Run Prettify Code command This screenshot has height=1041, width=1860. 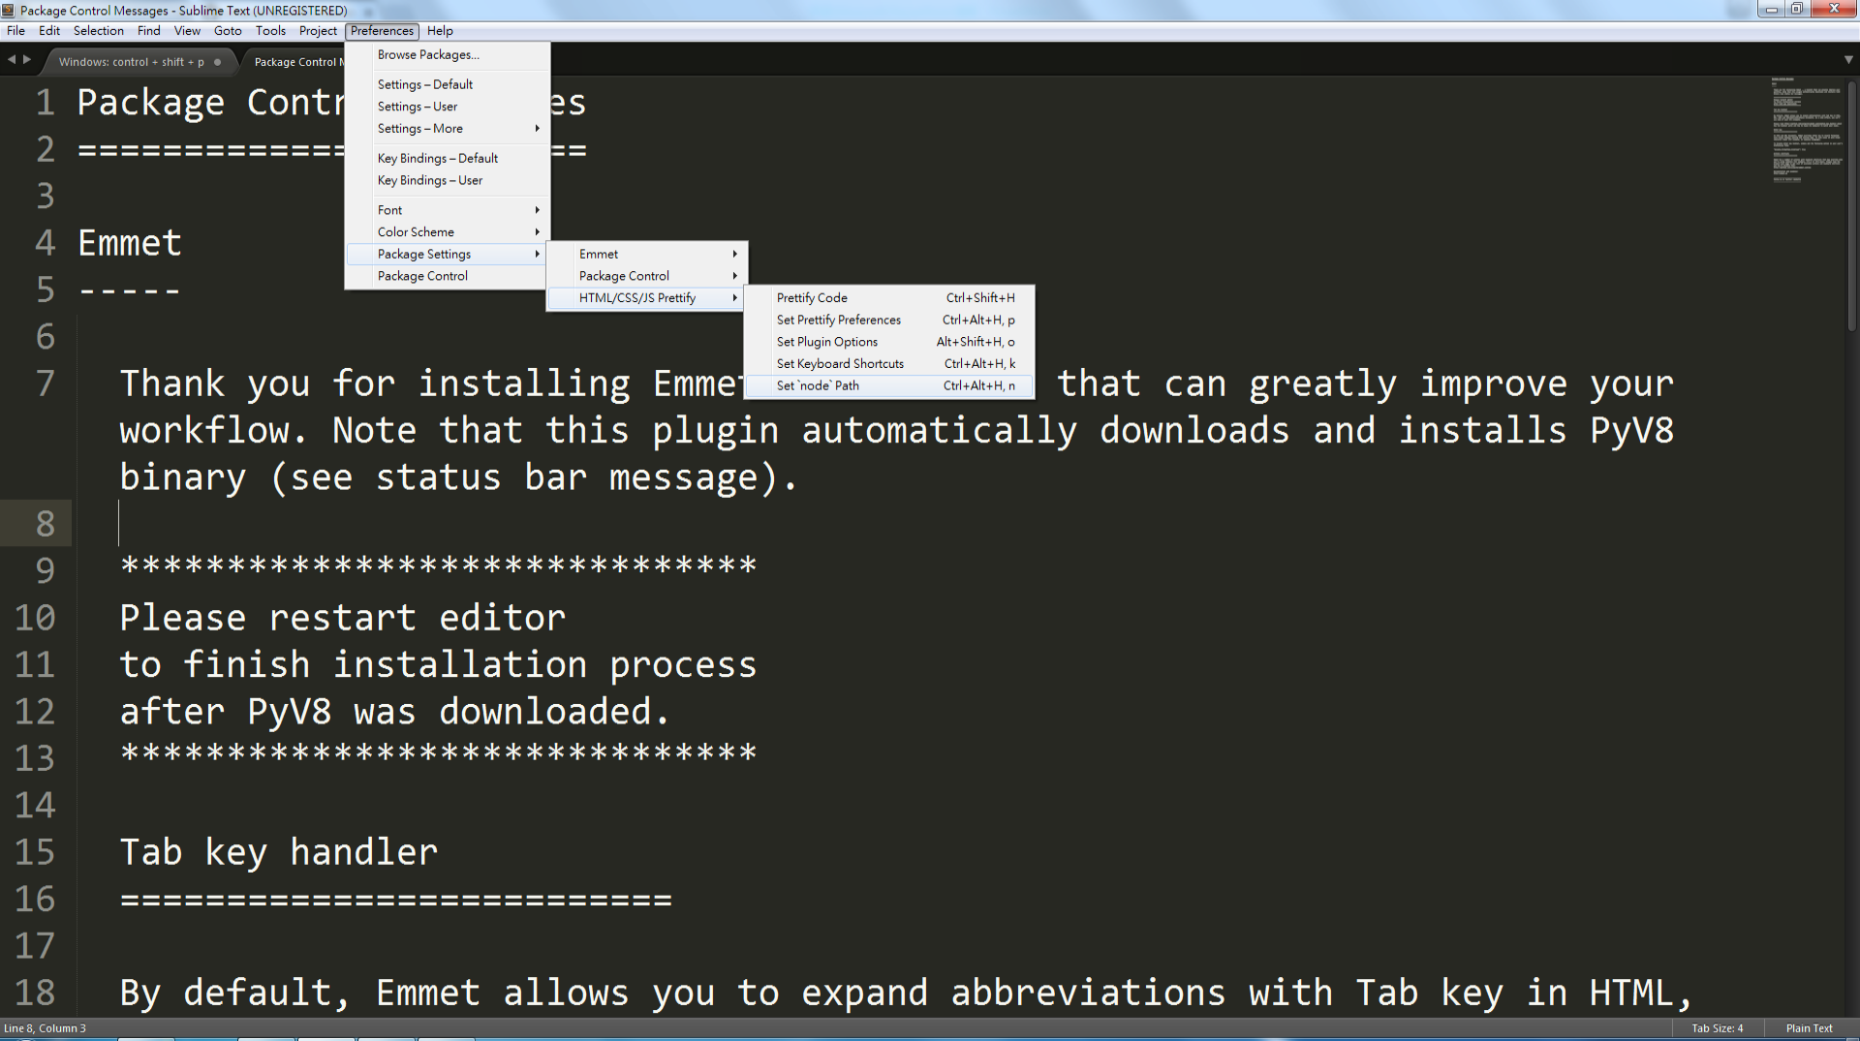889,298
